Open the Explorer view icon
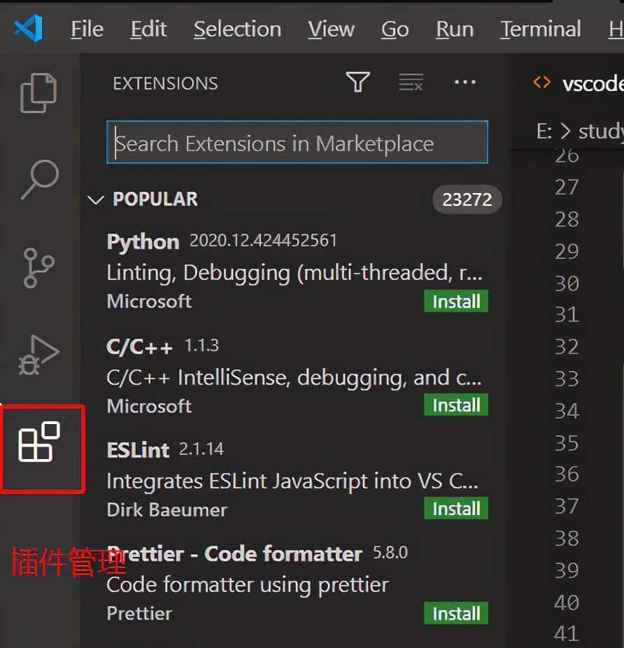This screenshot has height=648, width=624. coord(38,91)
